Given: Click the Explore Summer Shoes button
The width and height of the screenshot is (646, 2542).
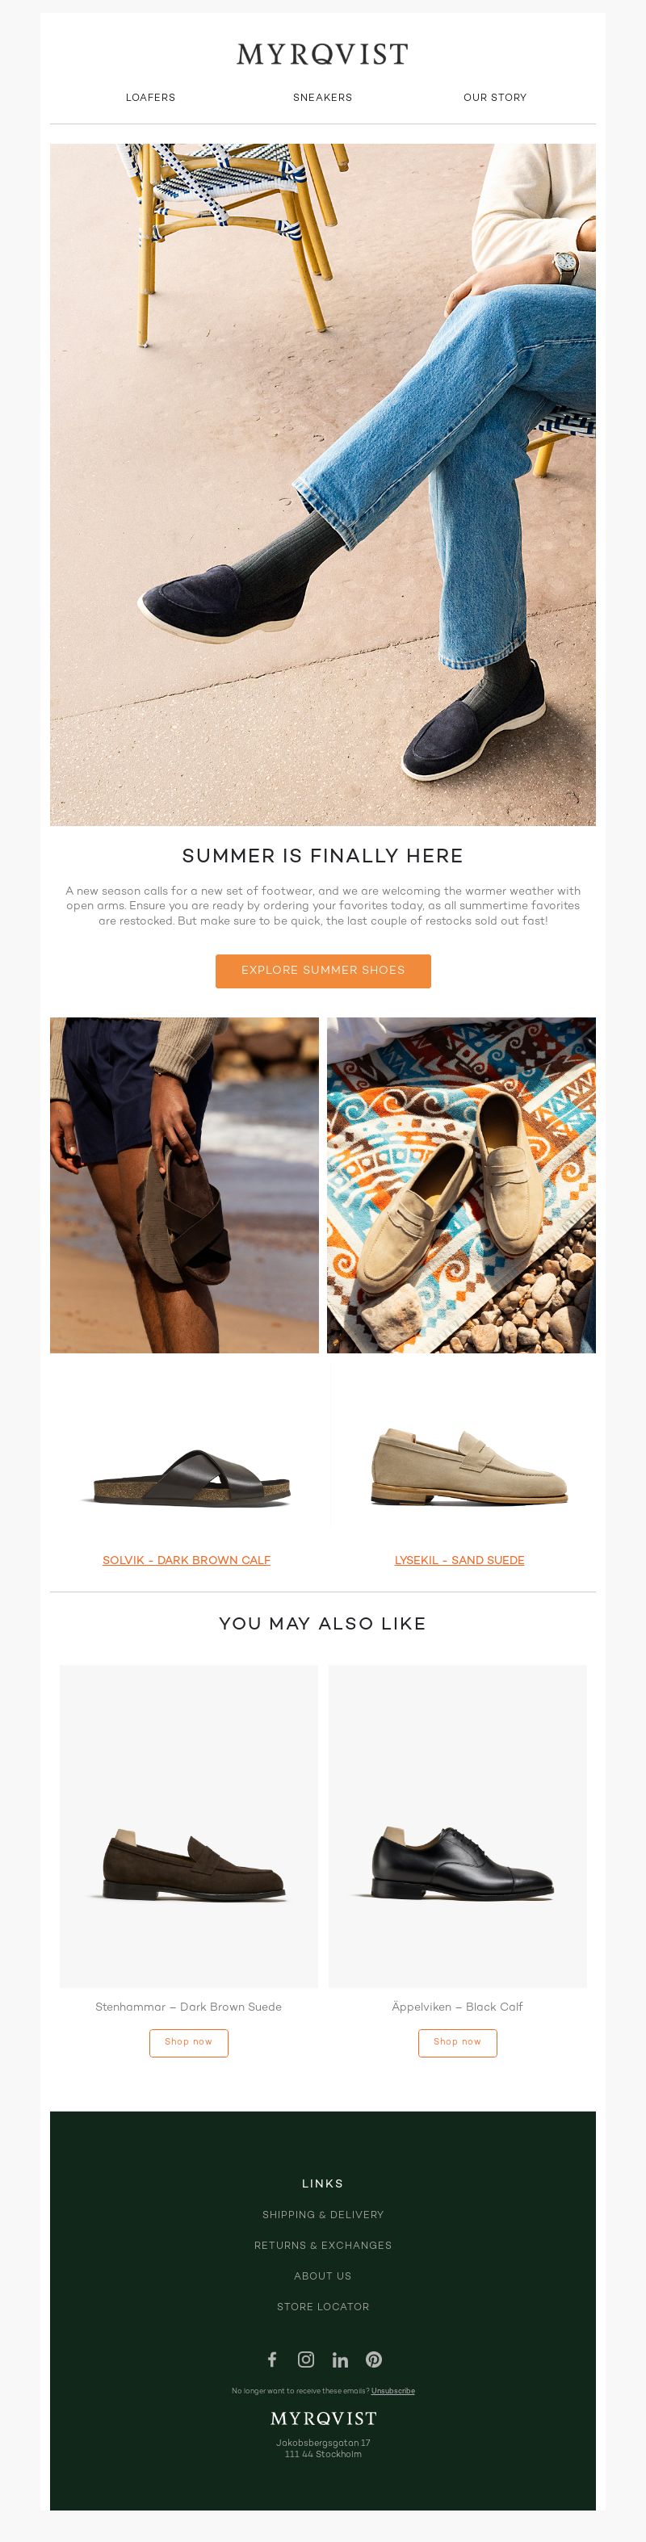Looking at the screenshot, I should 324,970.
